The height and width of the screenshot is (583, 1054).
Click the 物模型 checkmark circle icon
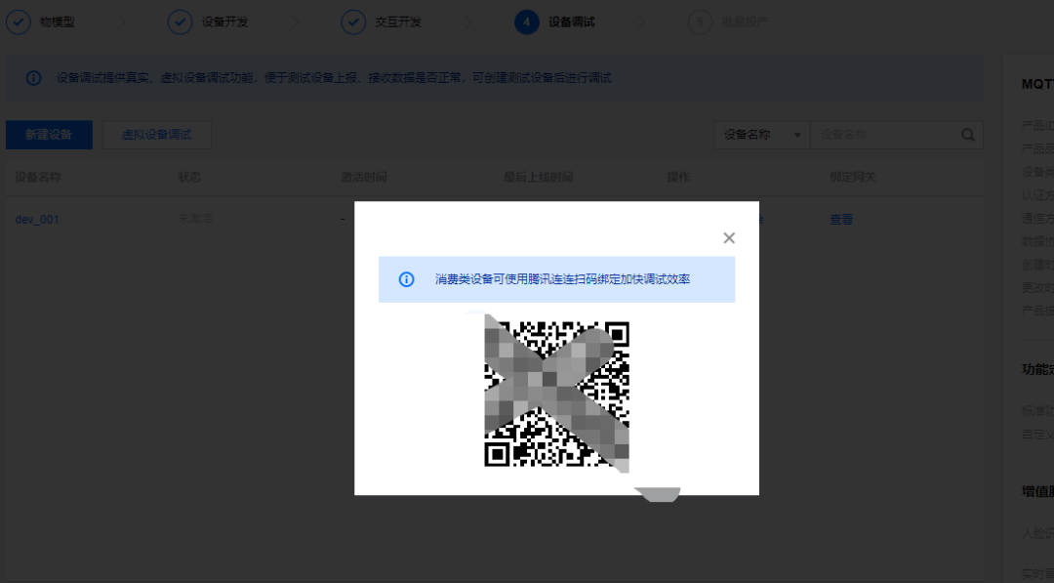click(19, 22)
